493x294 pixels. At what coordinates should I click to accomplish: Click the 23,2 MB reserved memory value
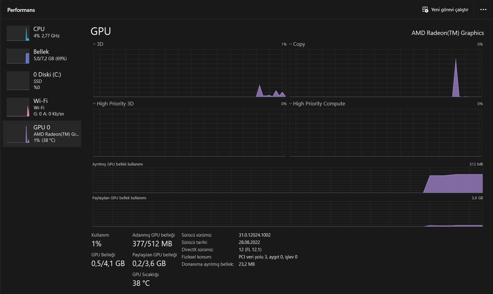point(247,264)
